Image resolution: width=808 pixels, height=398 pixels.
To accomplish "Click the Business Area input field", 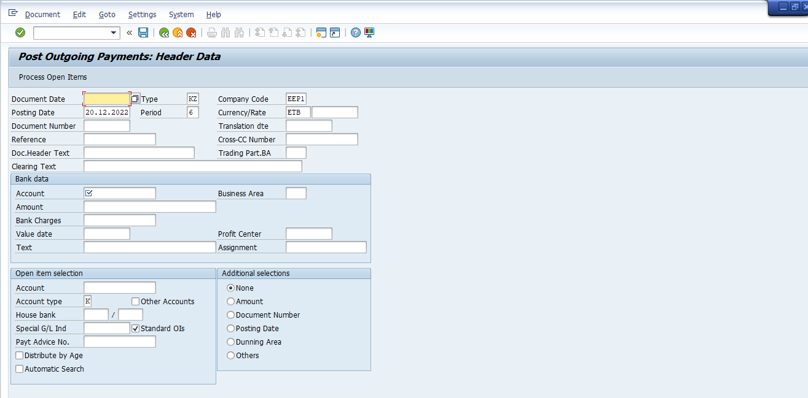I will [296, 193].
